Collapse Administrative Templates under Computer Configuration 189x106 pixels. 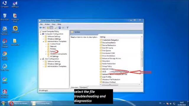click(x=43, y=42)
